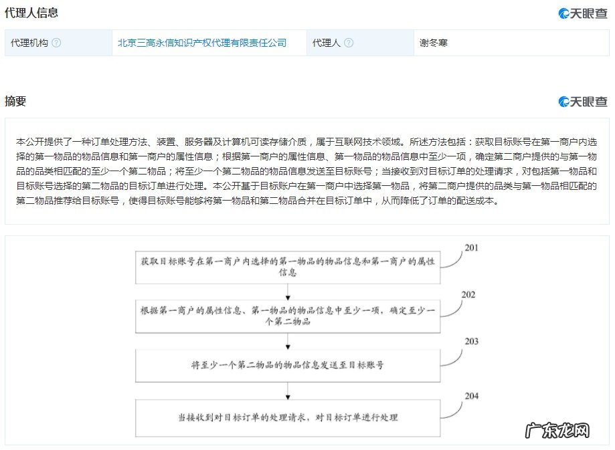
Task: Click flowchart step 202 box
Action: (x=288, y=316)
